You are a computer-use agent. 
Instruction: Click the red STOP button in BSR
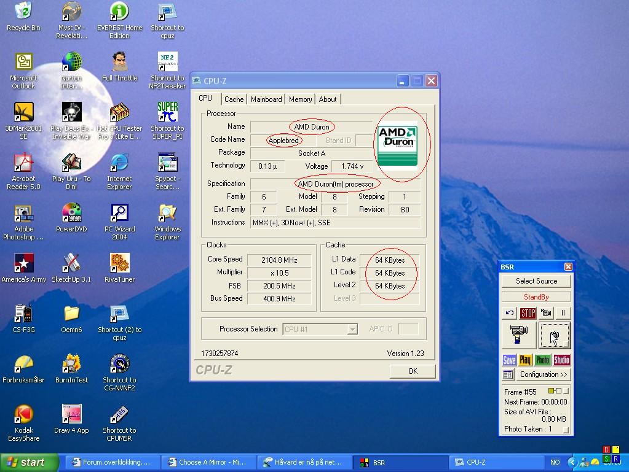tap(528, 313)
